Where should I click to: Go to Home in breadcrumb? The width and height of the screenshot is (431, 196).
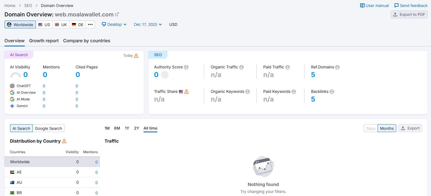coord(10,6)
